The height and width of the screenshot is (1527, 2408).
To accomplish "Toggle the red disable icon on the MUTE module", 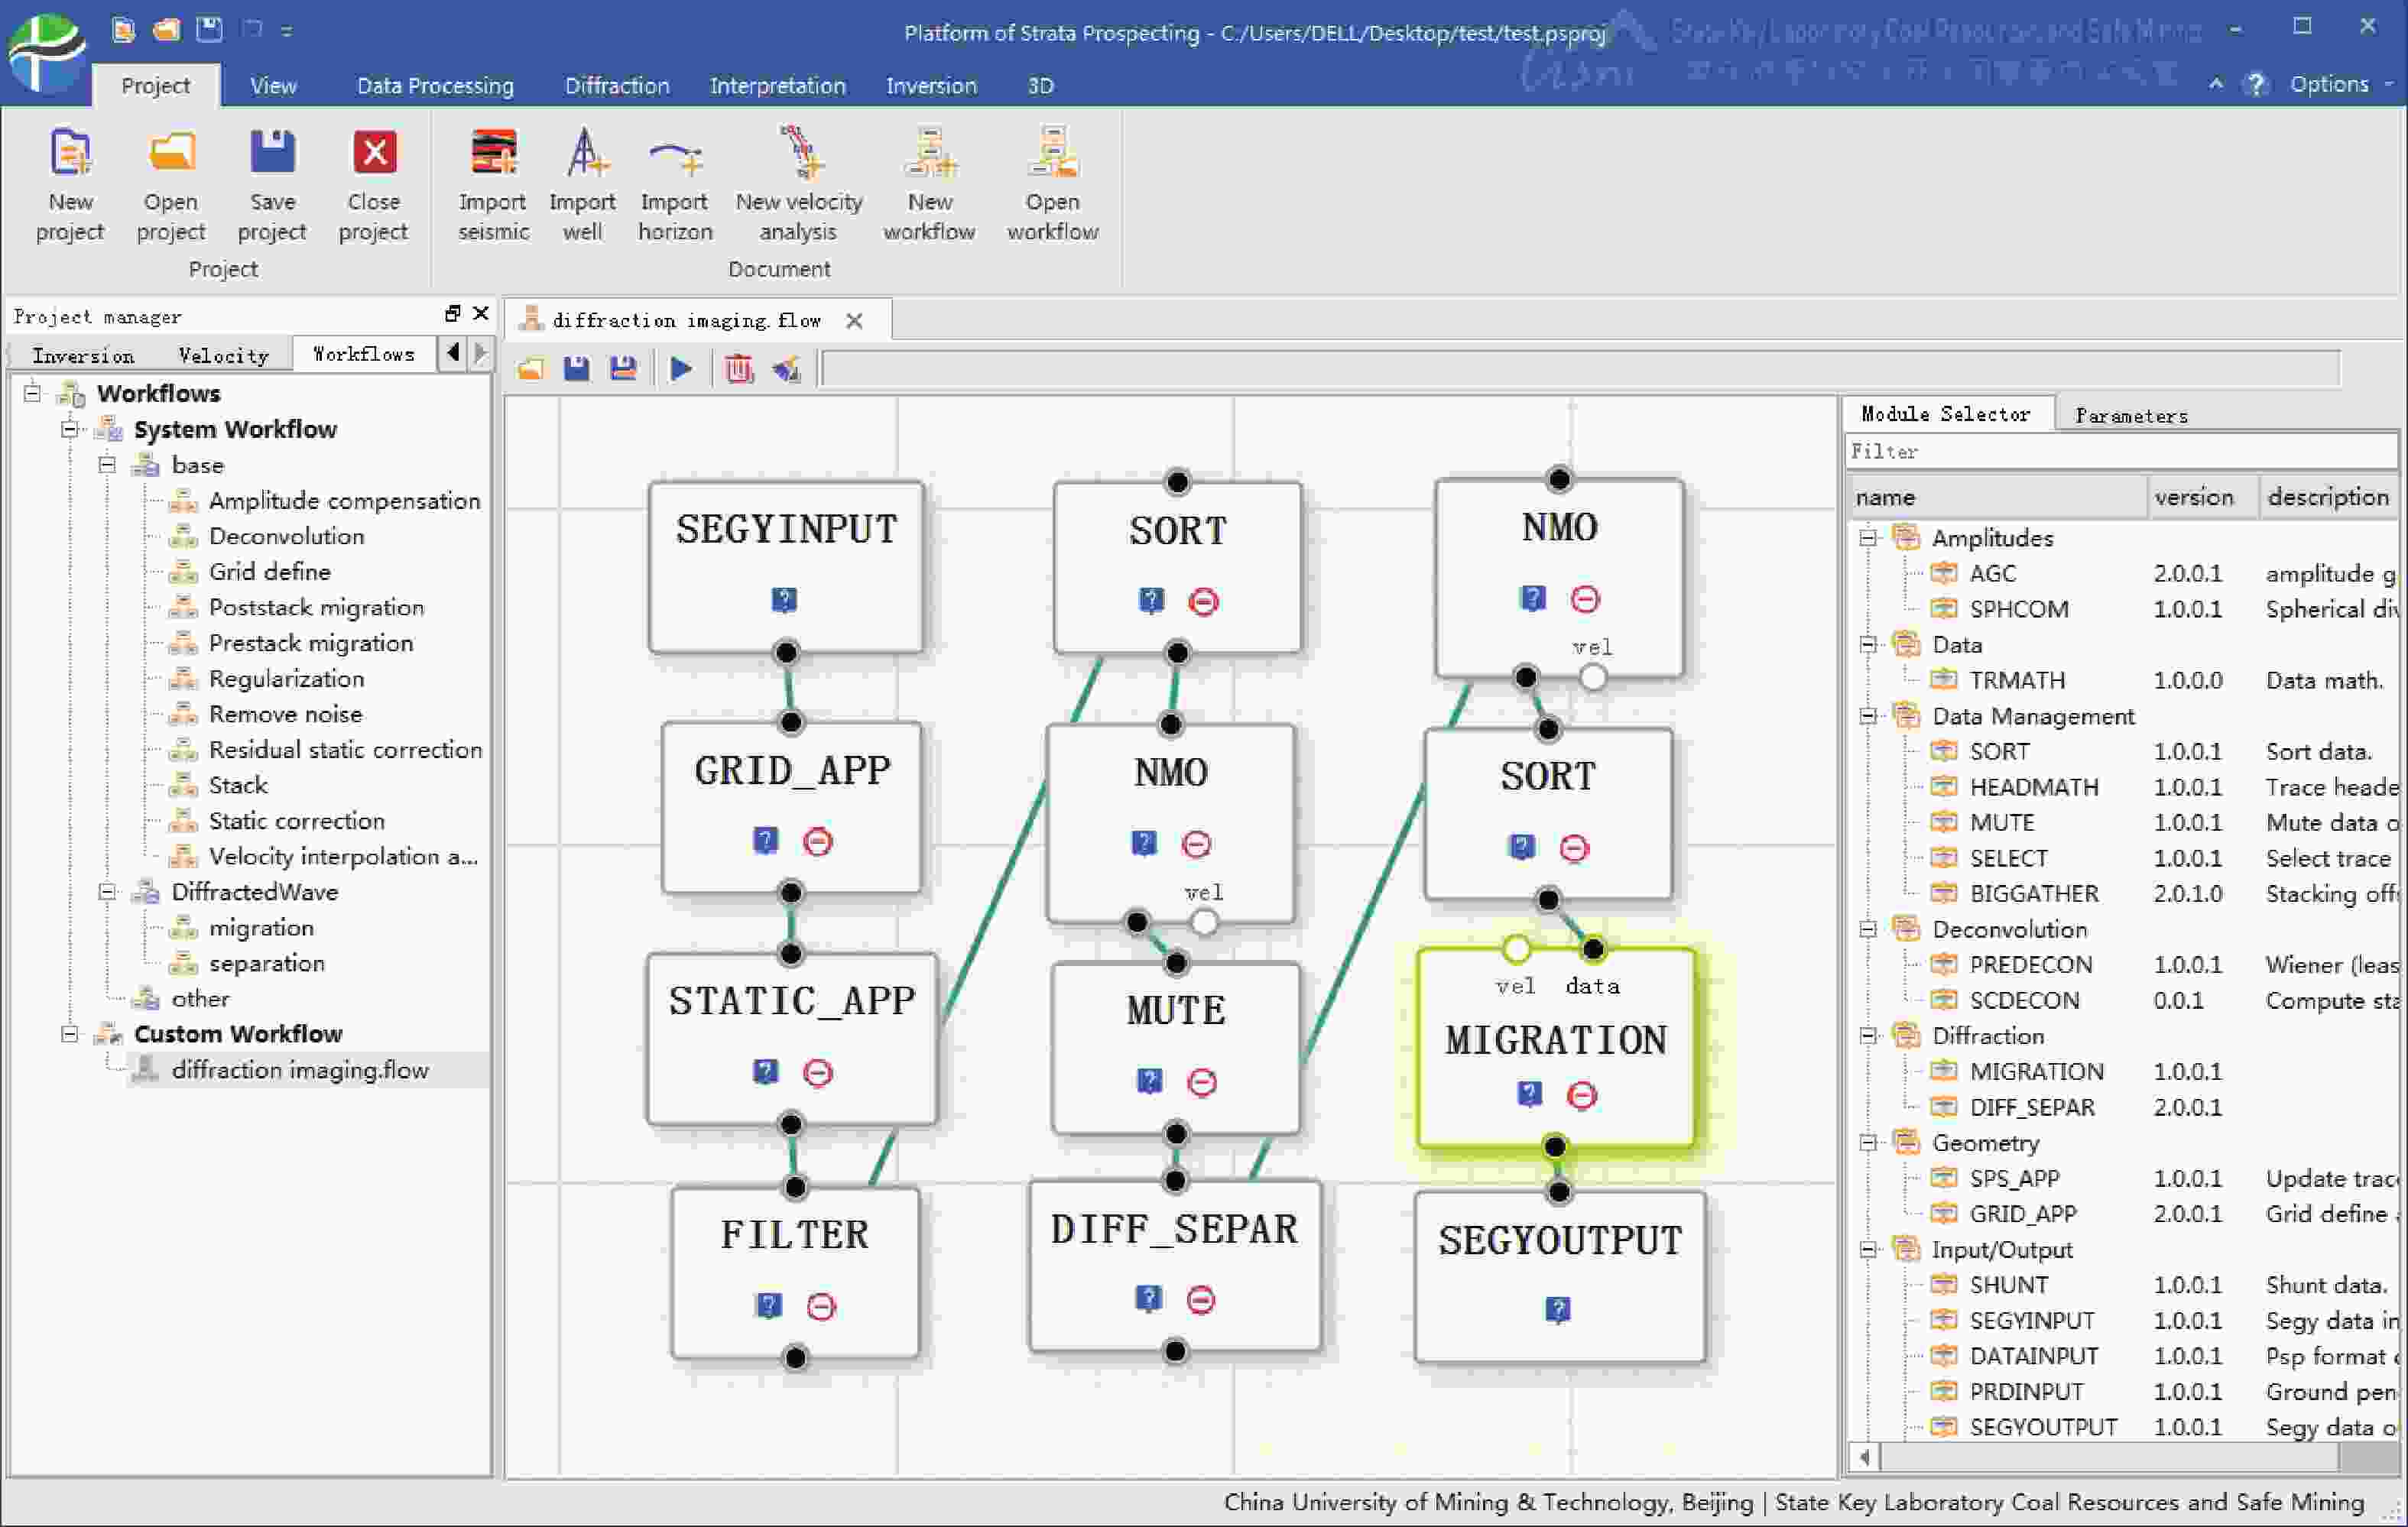I will [x=1202, y=1082].
